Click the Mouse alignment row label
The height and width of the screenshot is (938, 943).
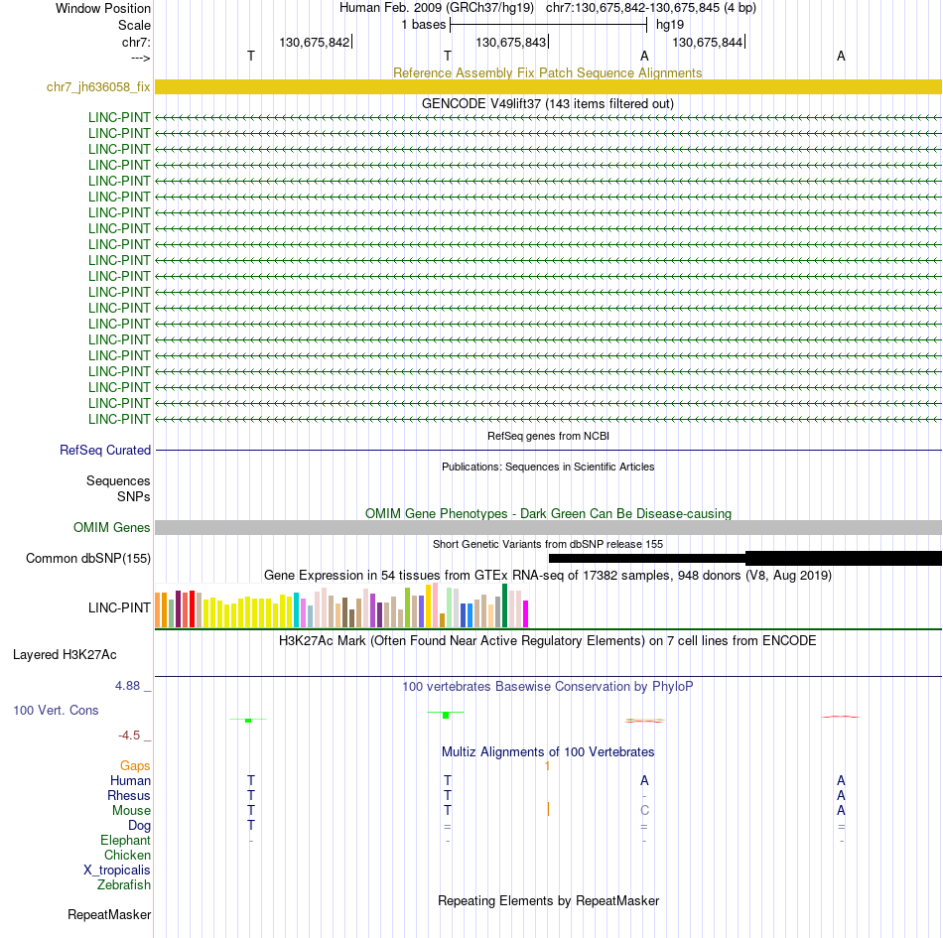point(131,811)
